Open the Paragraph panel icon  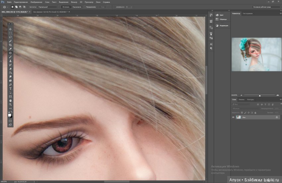(211, 48)
